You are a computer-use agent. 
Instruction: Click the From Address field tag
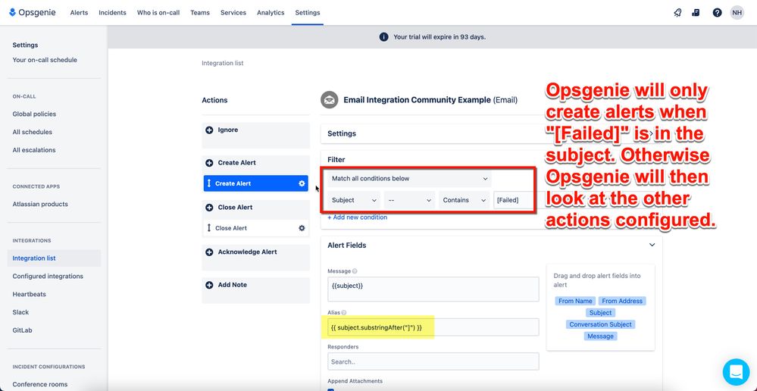click(x=622, y=301)
